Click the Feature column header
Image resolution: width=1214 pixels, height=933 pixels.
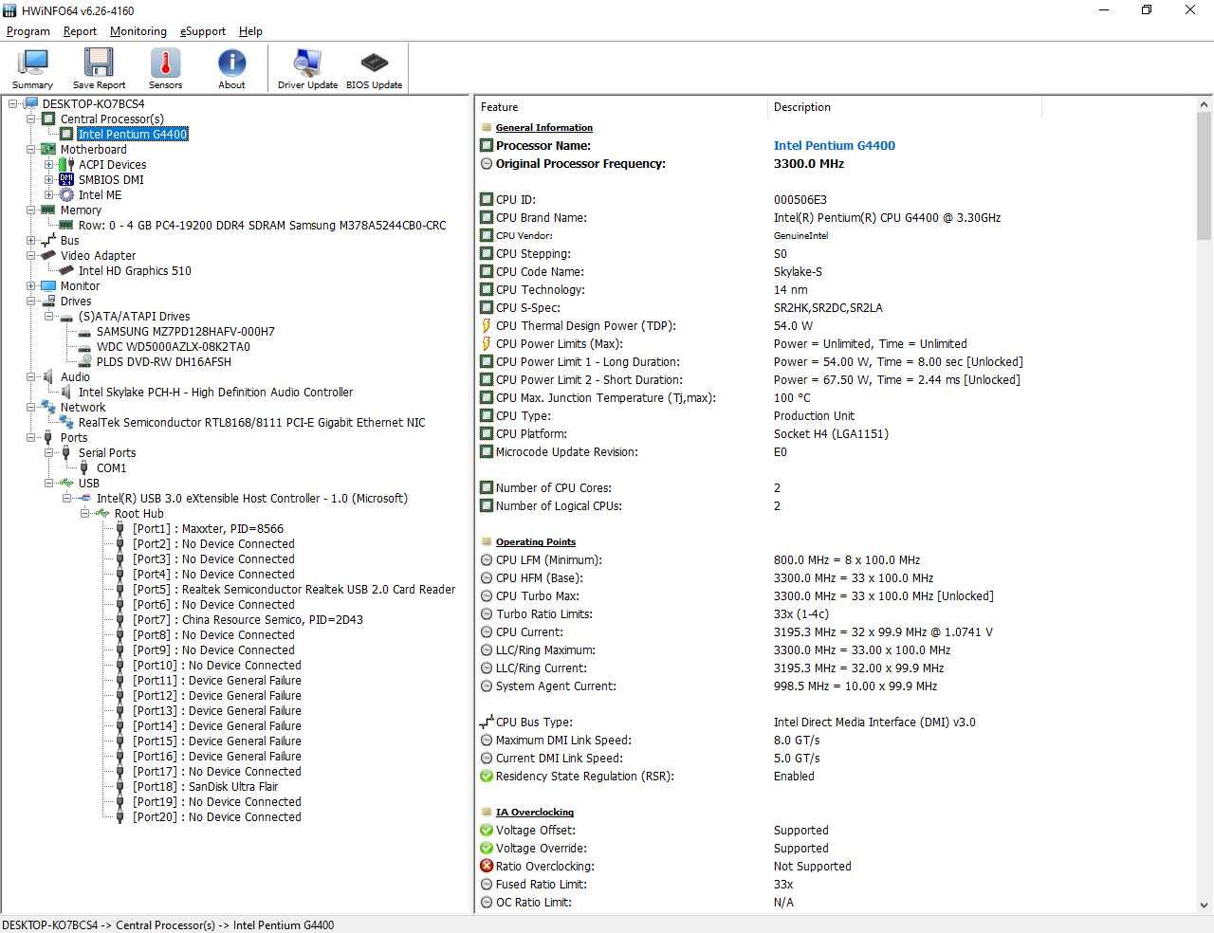[x=620, y=107]
